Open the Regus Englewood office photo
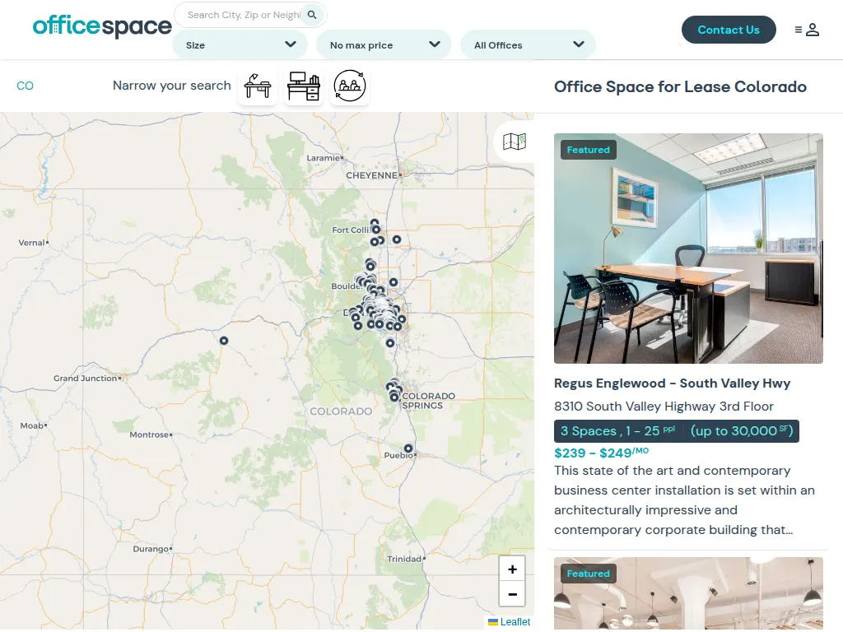Screen dimensions: 843x632 [x=688, y=249]
